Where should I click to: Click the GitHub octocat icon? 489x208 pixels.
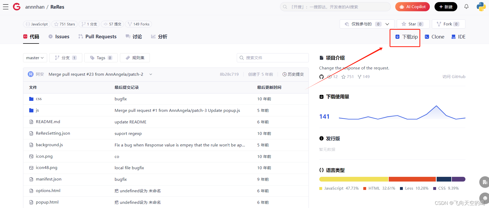321,77
